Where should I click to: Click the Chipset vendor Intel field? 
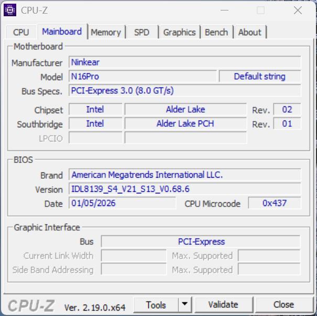[95, 110]
